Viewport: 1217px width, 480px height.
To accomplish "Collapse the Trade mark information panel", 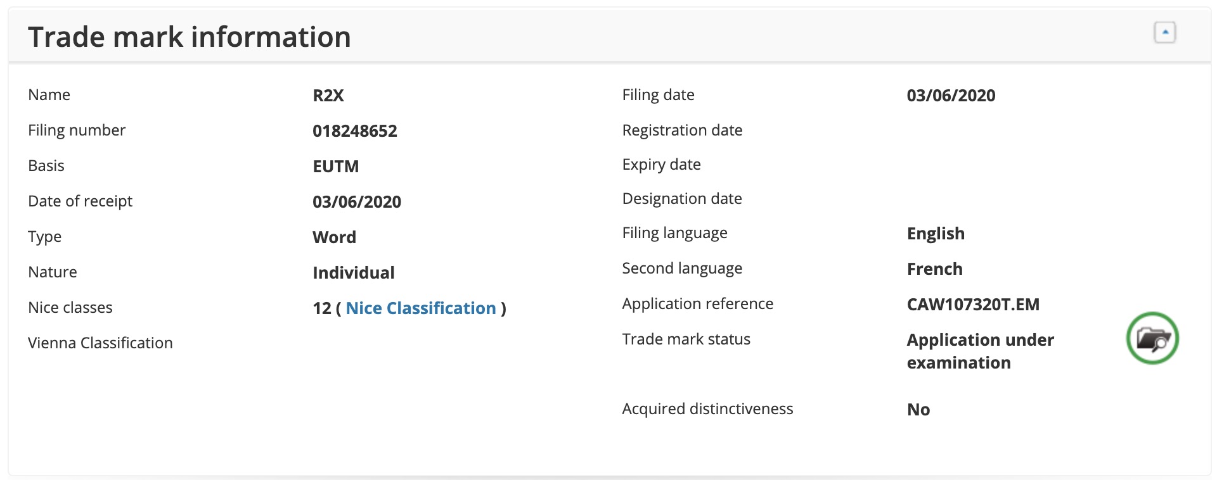I will tap(1164, 32).
